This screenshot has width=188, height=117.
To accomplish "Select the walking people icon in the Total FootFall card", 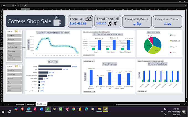I will point(113,23).
